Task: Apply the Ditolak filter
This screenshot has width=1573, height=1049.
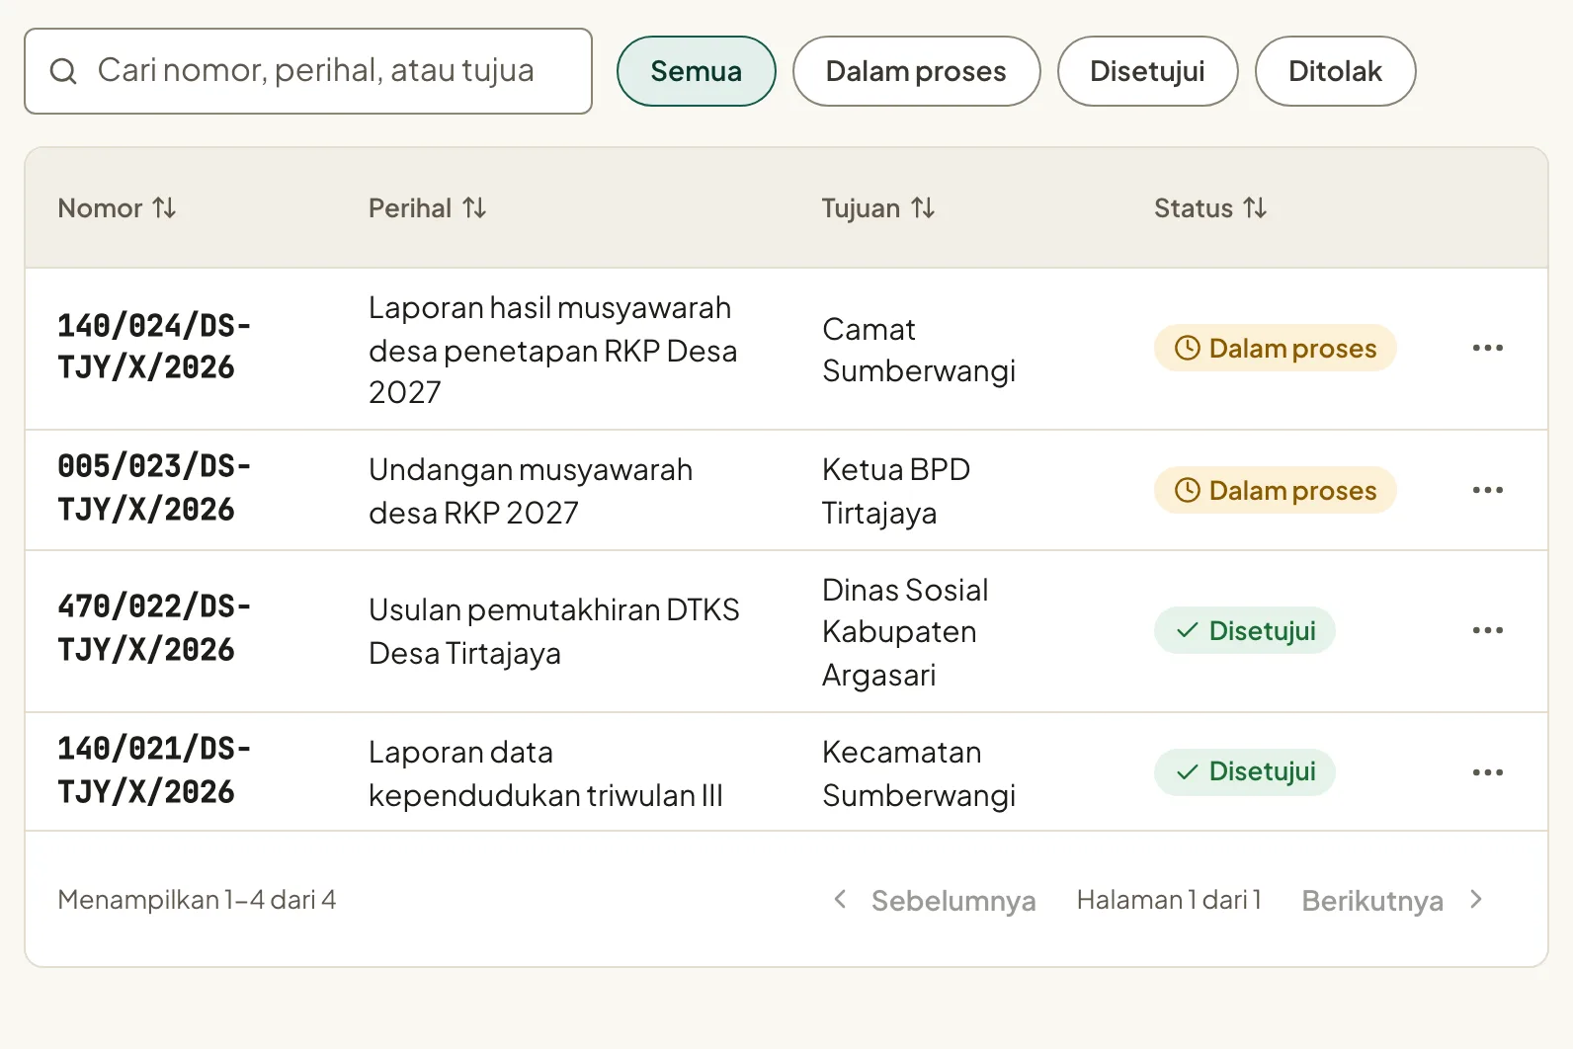Action: (x=1335, y=71)
